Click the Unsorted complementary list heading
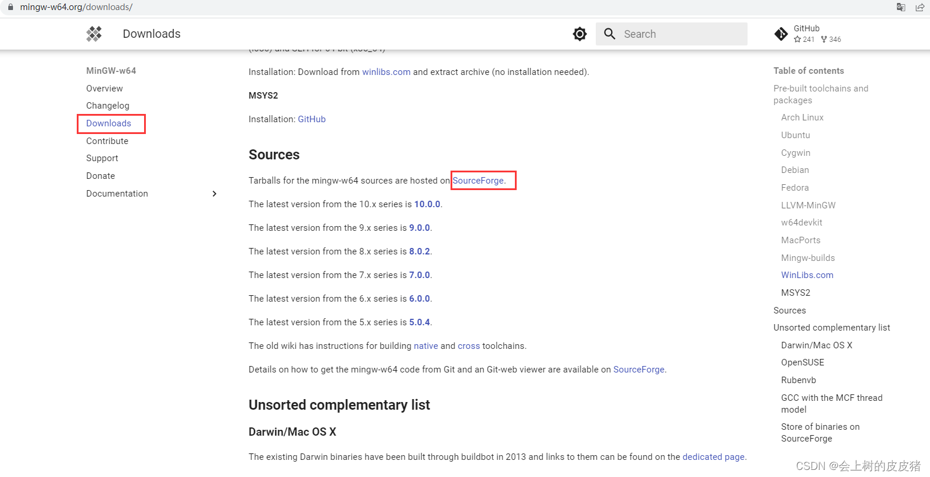 tap(339, 405)
